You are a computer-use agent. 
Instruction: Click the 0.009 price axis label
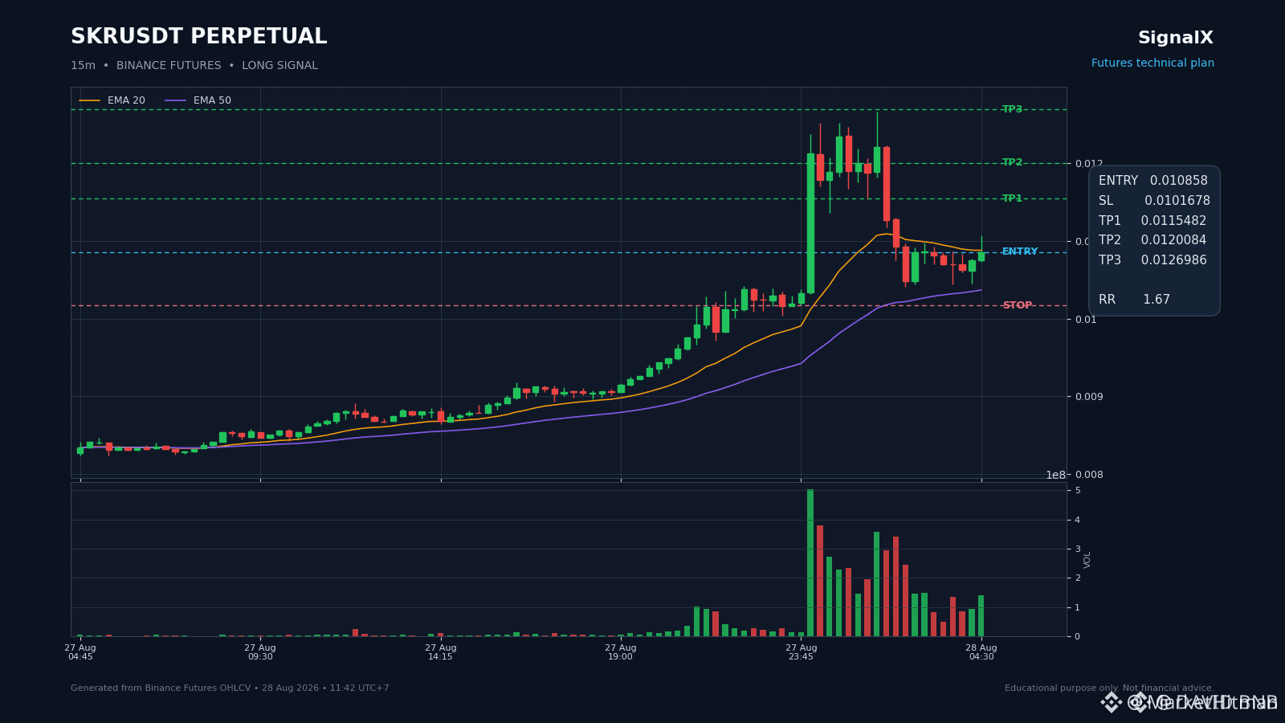pos(1089,397)
